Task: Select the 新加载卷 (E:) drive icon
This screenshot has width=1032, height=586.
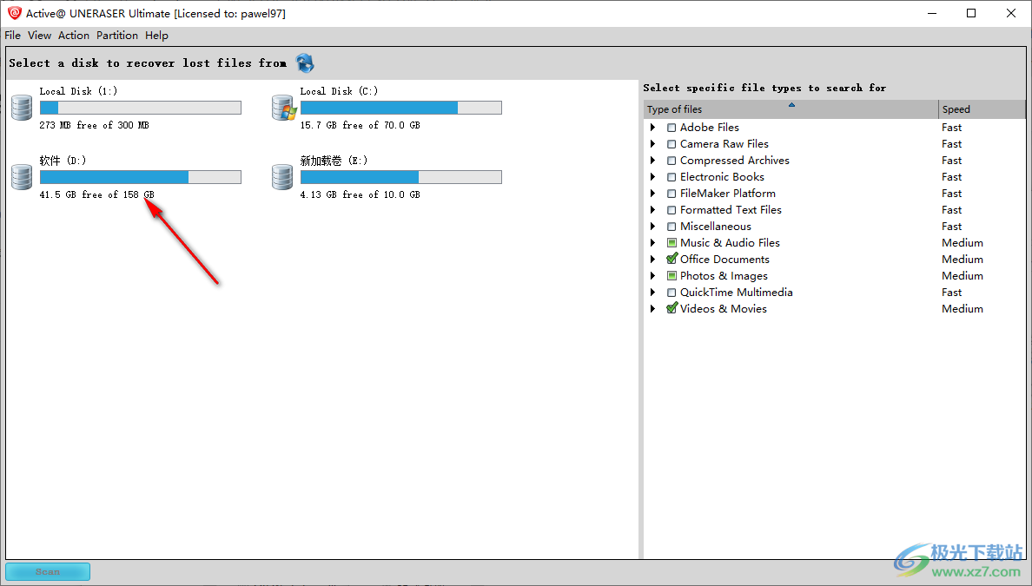Action: click(282, 178)
